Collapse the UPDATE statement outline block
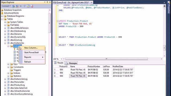 click(x=58, y=21)
